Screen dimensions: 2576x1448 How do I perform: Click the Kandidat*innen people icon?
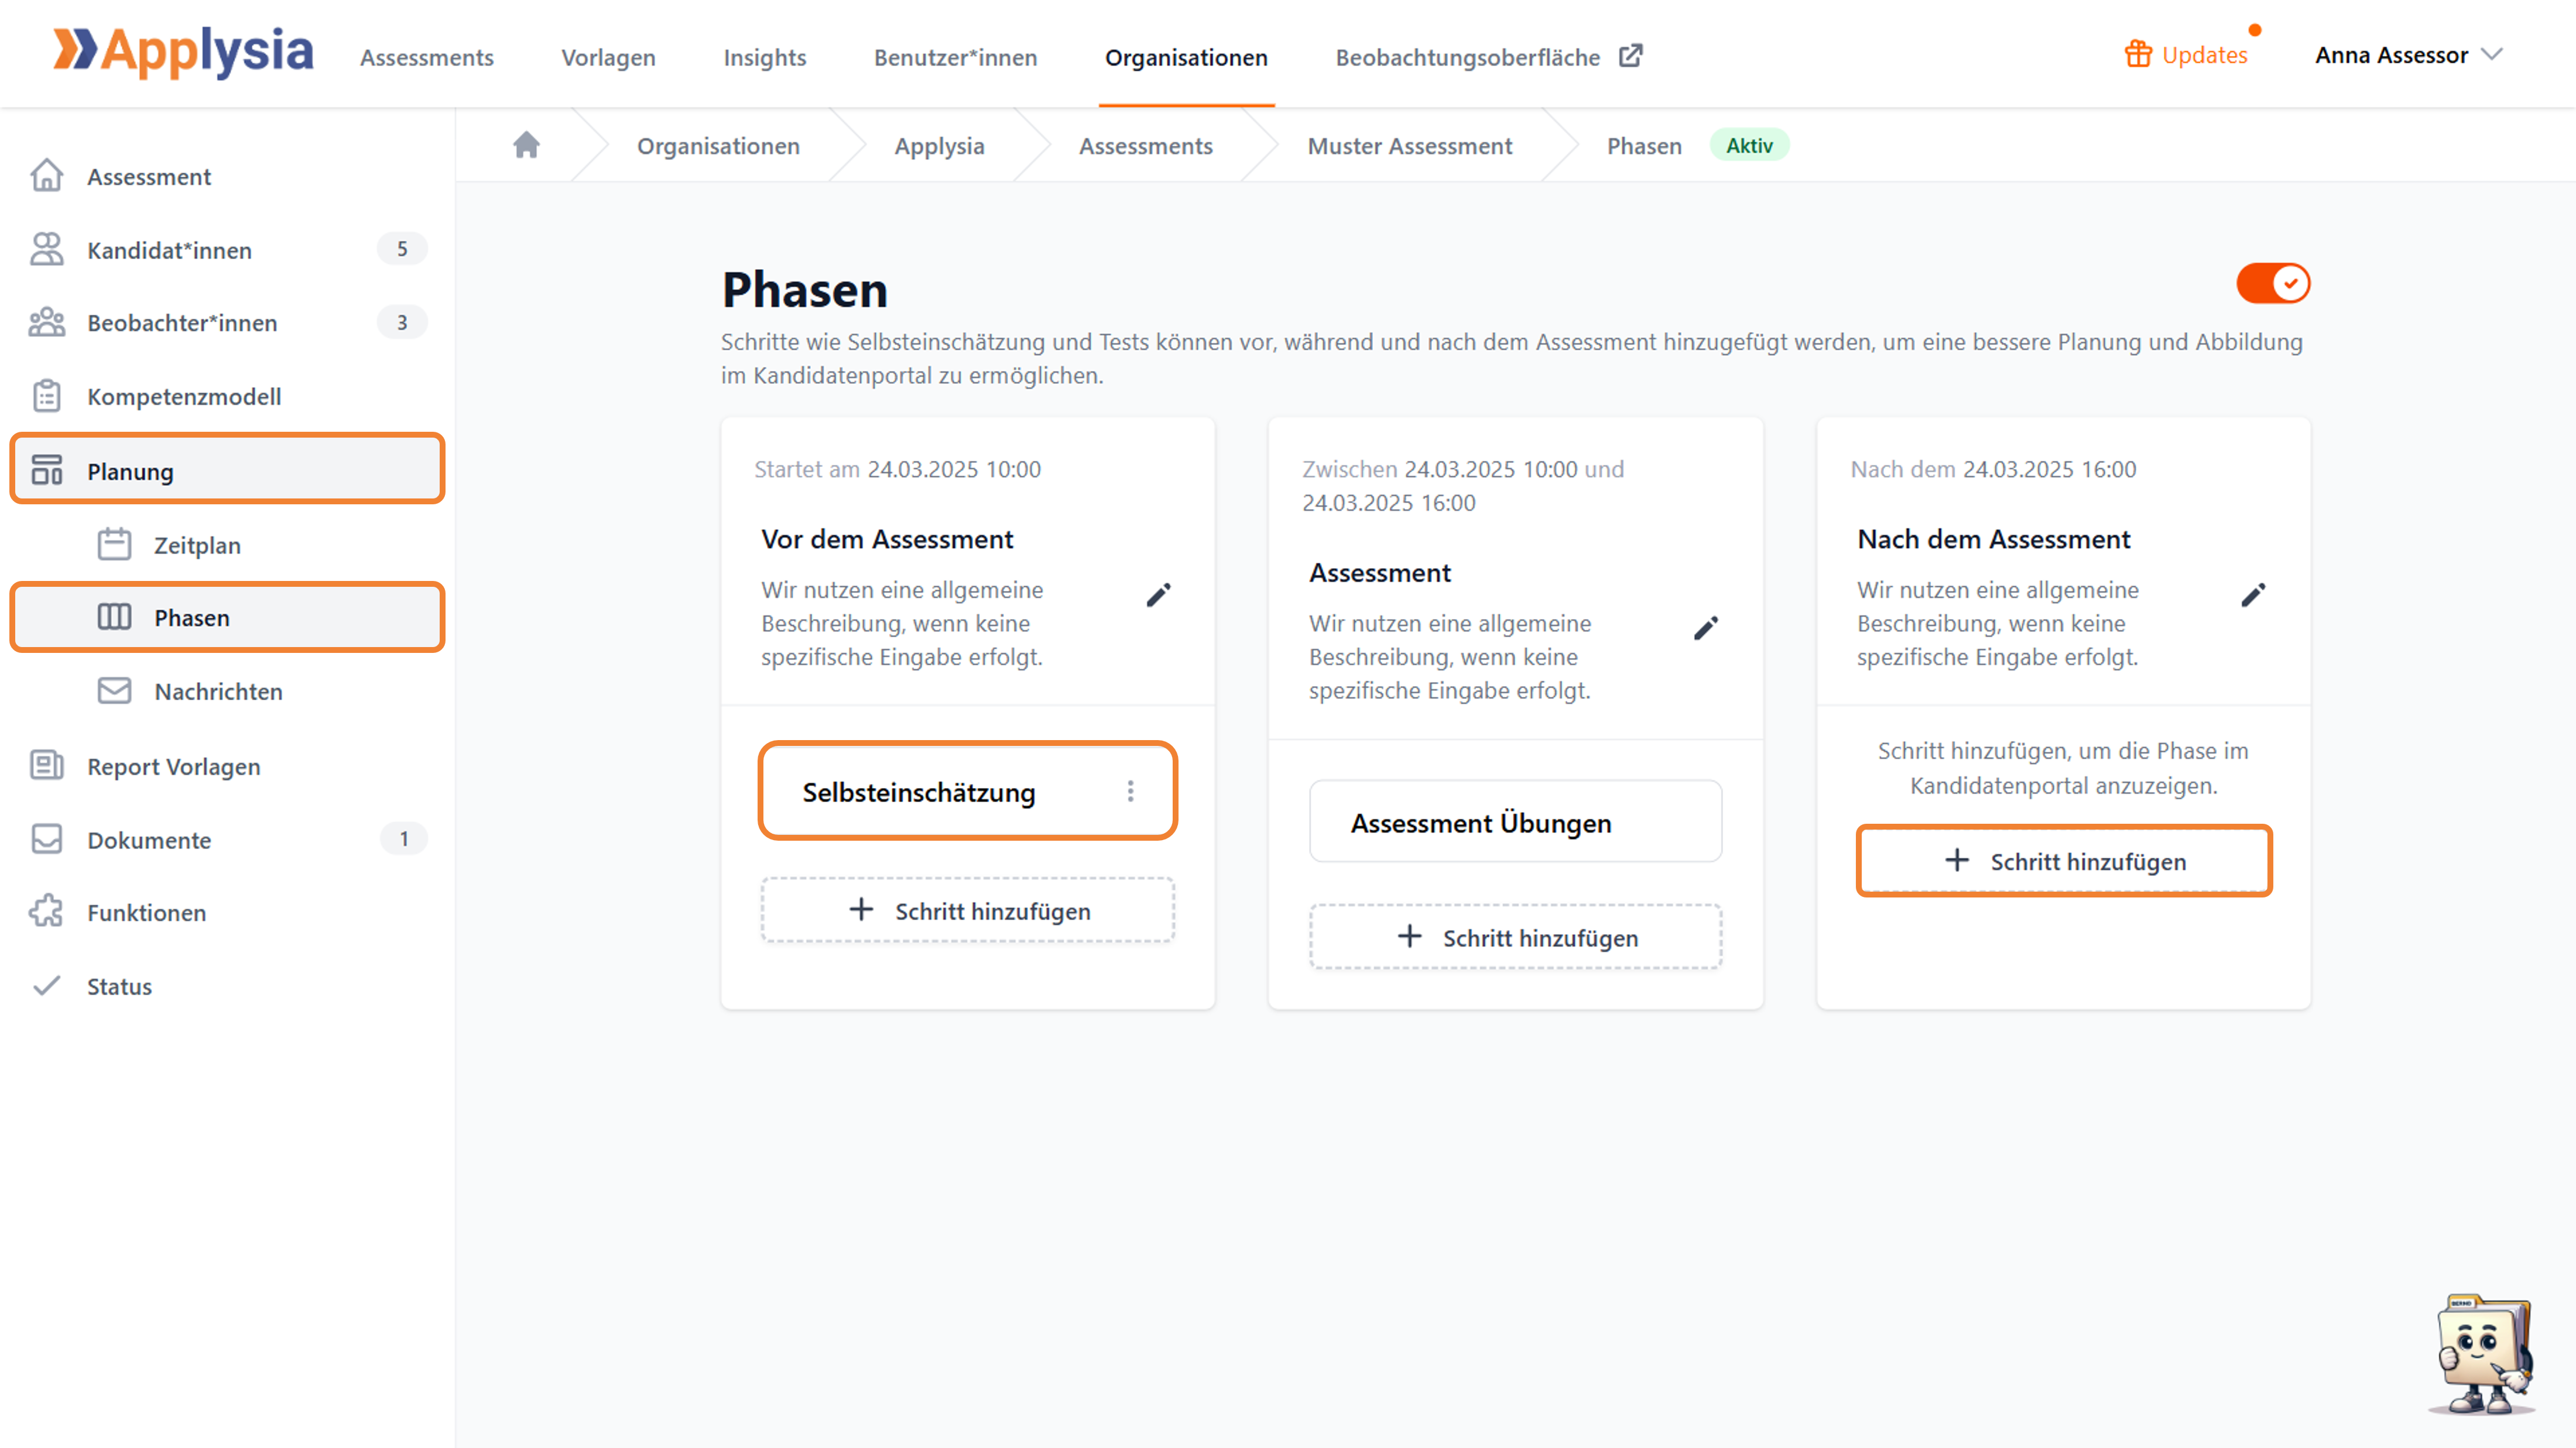(x=47, y=250)
